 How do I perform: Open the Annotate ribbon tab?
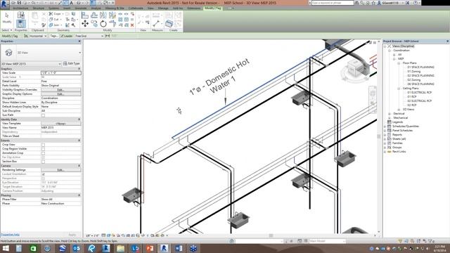[81, 8]
